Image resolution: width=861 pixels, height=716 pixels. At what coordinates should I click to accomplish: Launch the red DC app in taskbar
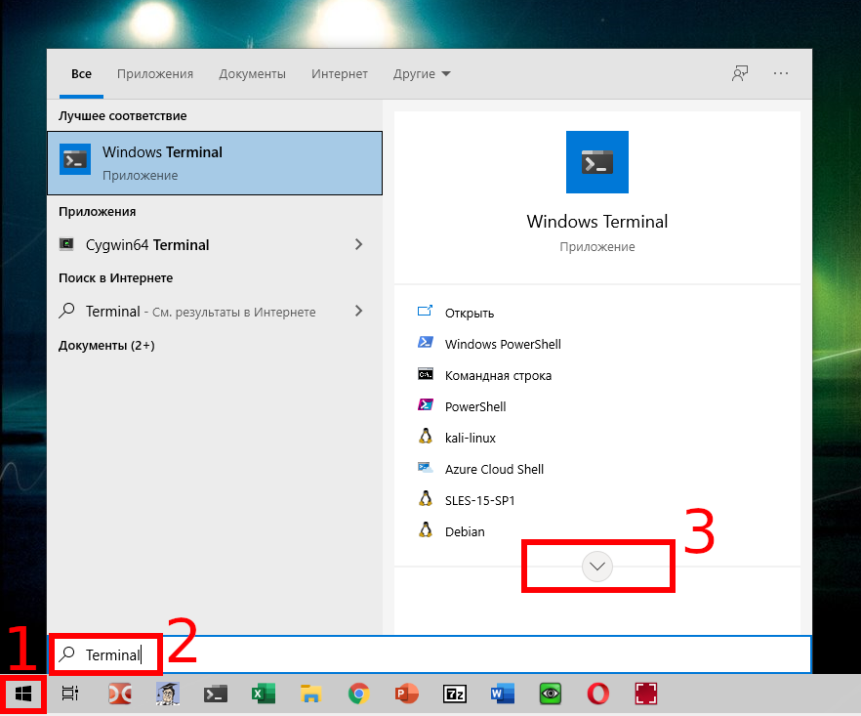[120, 694]
